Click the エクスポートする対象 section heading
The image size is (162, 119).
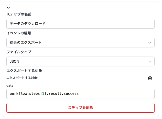(x=24, y=71)
